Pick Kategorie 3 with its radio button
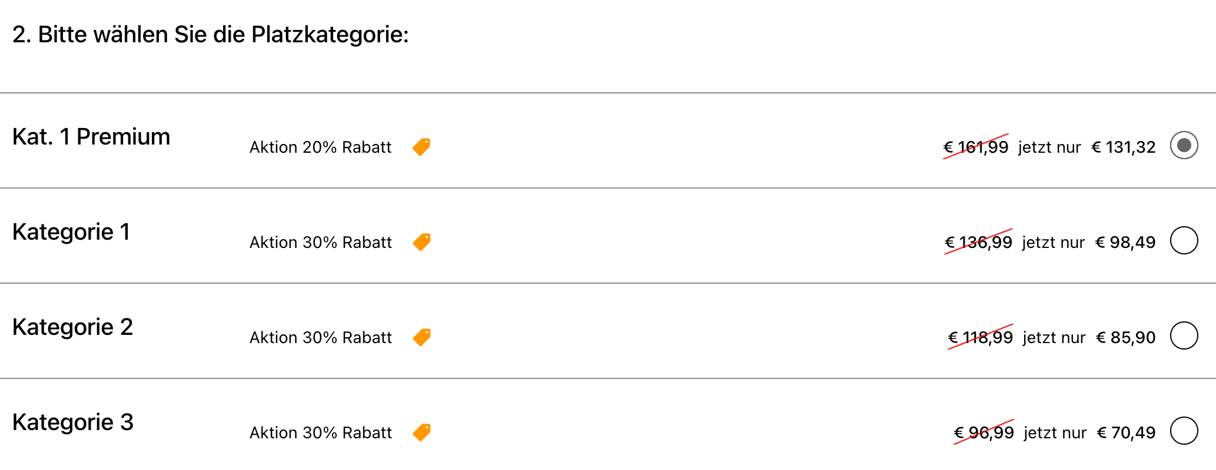 pos(1184,431)
